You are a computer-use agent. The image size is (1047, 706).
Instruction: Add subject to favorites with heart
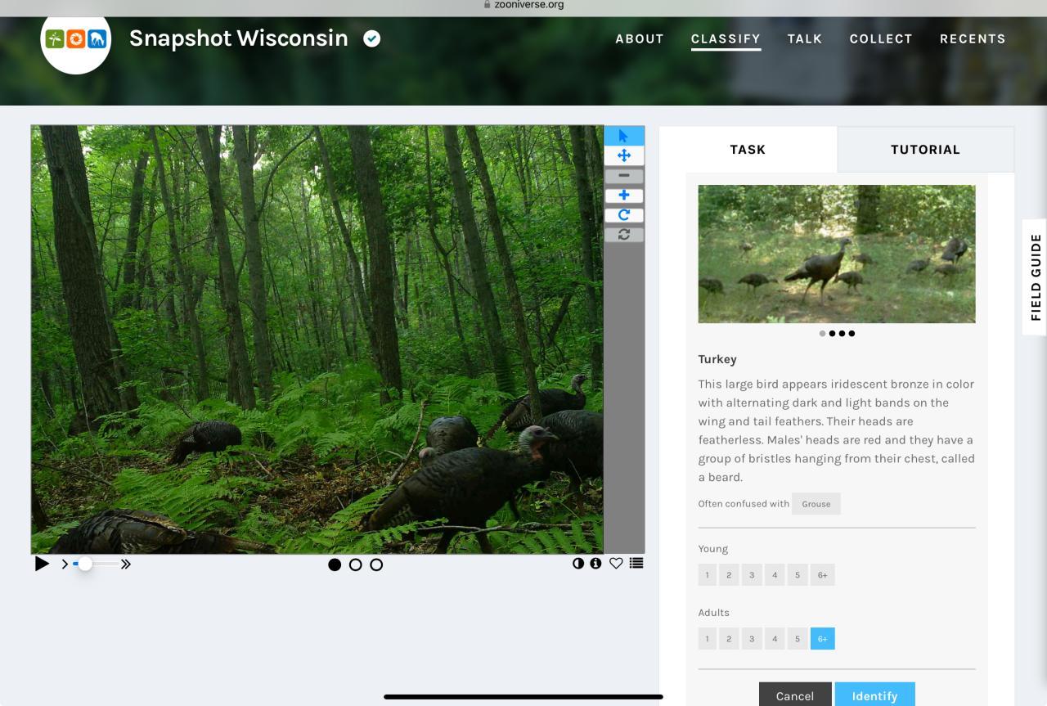point(616,563)
